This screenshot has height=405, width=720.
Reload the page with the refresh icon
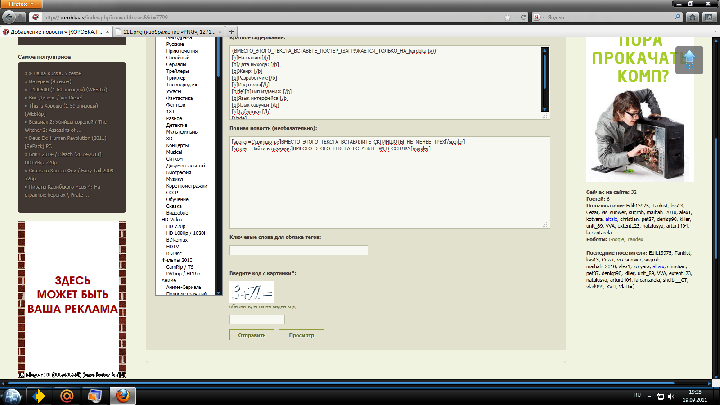(524, 17)
